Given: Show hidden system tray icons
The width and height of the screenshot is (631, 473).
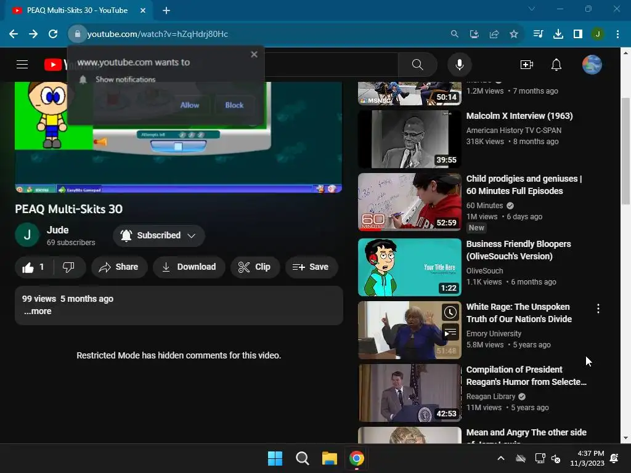Looking at the screenshot, I should tap(500, 458).
